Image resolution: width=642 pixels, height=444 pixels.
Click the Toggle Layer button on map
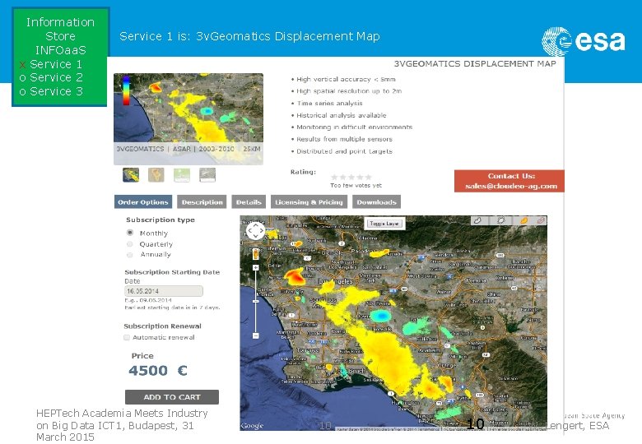tap(384, 224)
